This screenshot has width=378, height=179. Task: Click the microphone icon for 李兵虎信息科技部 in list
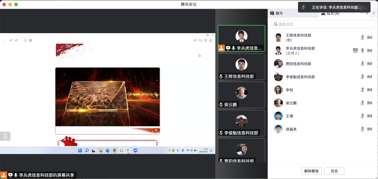pyautogui.click(x=362, y=50)
